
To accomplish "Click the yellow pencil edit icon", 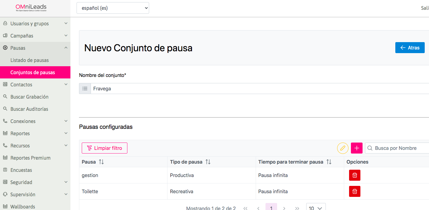I will tap(343, 148).
